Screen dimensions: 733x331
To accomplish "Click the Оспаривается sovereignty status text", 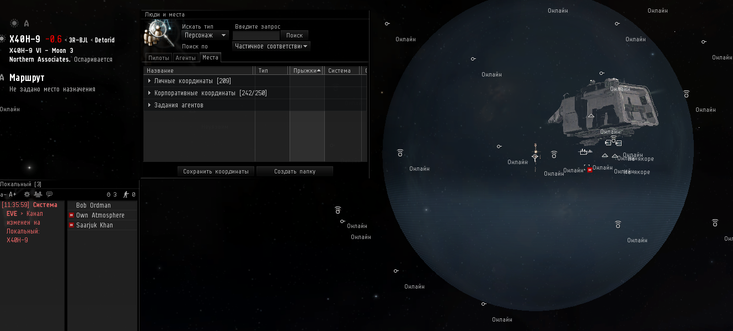I will coord(93,59).
